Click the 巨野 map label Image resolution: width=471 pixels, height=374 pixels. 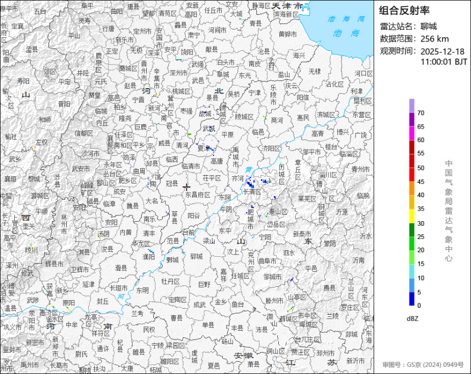[x=204, y=284]
